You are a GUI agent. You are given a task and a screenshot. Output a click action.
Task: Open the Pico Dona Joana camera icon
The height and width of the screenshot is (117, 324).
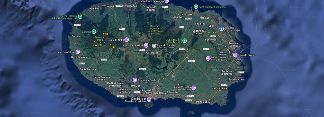coord(194,88)
